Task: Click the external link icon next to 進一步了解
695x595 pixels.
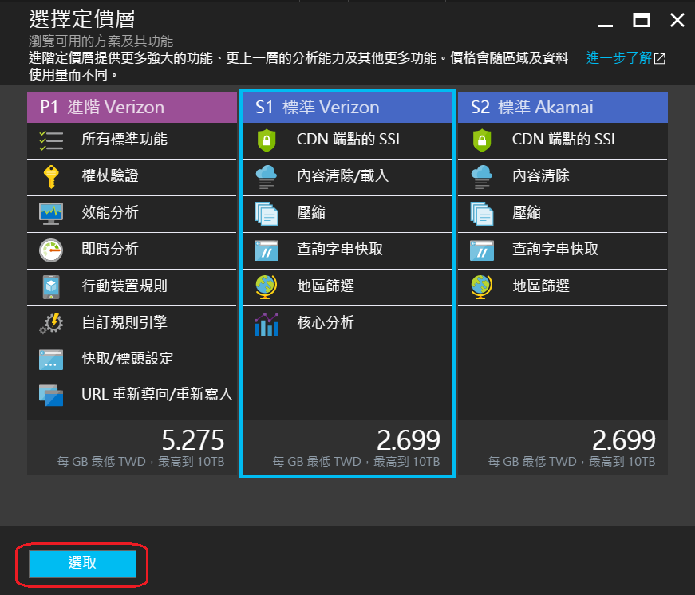Action: point(660,58)
